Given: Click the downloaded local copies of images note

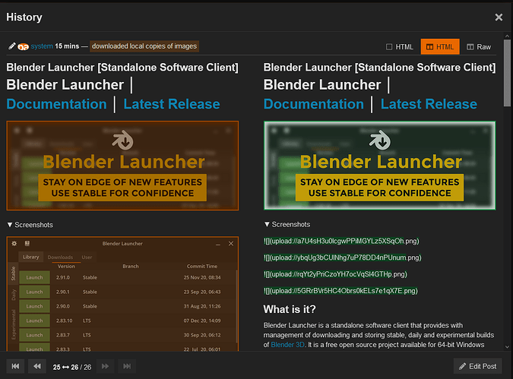Looking at the screenshot, I should tap(144, 46).
